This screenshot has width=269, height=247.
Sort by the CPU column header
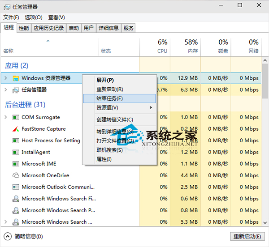click(155, 47)
